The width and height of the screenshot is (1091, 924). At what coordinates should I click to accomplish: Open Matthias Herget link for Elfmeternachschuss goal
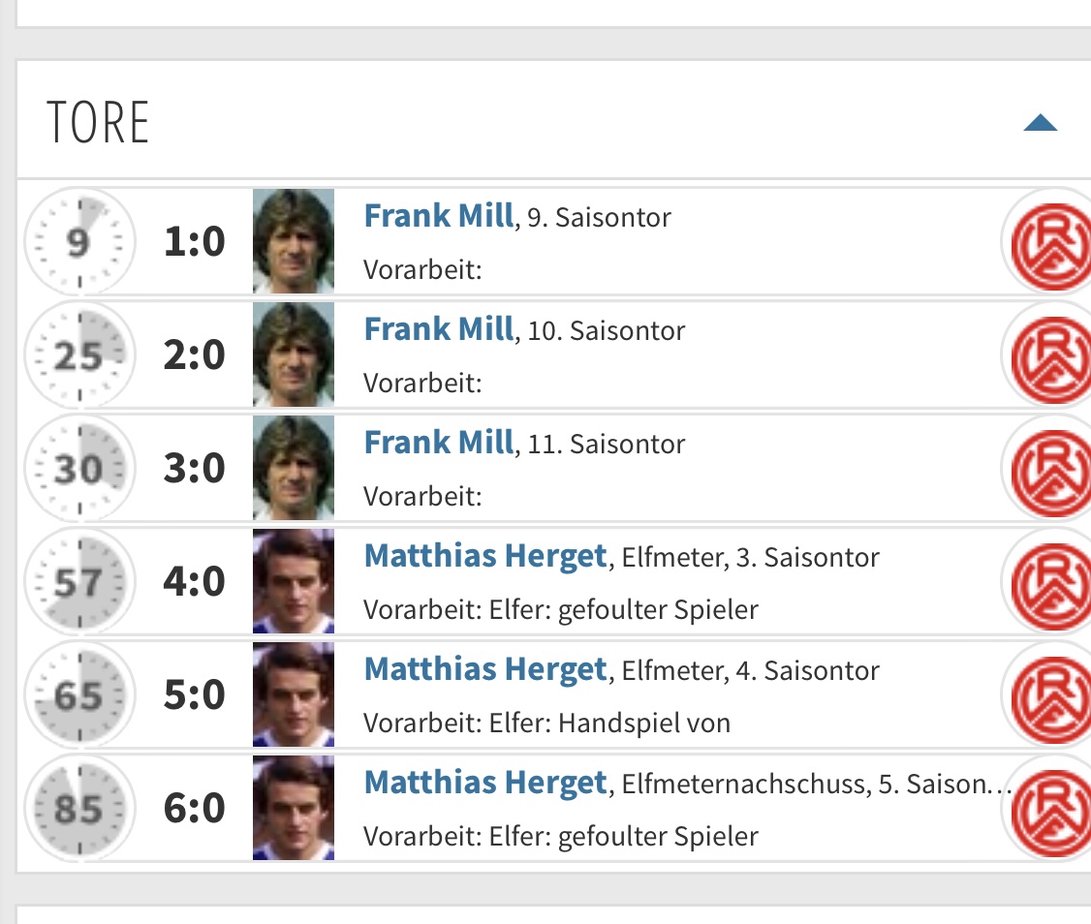(x=484, y=782)
